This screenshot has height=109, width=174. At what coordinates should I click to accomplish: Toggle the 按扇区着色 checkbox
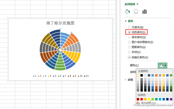(129, 57)
